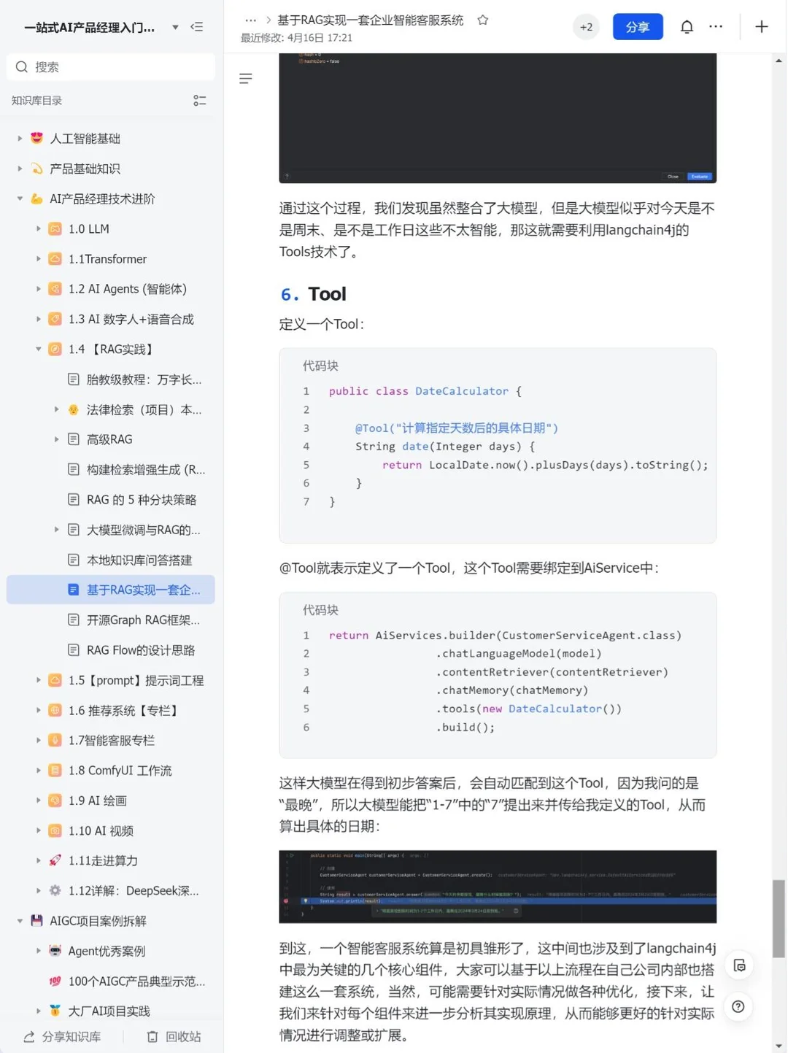This screenshot has width=788, height=1053.
Task: Expand the 1.1Transformer folder
Action: click(38, 259)
